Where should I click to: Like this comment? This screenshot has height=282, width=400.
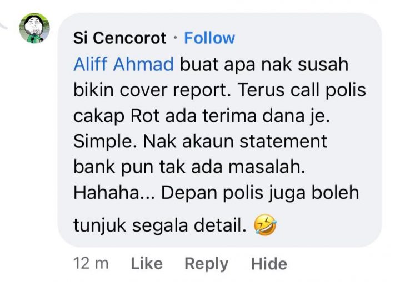pos(147,263)
